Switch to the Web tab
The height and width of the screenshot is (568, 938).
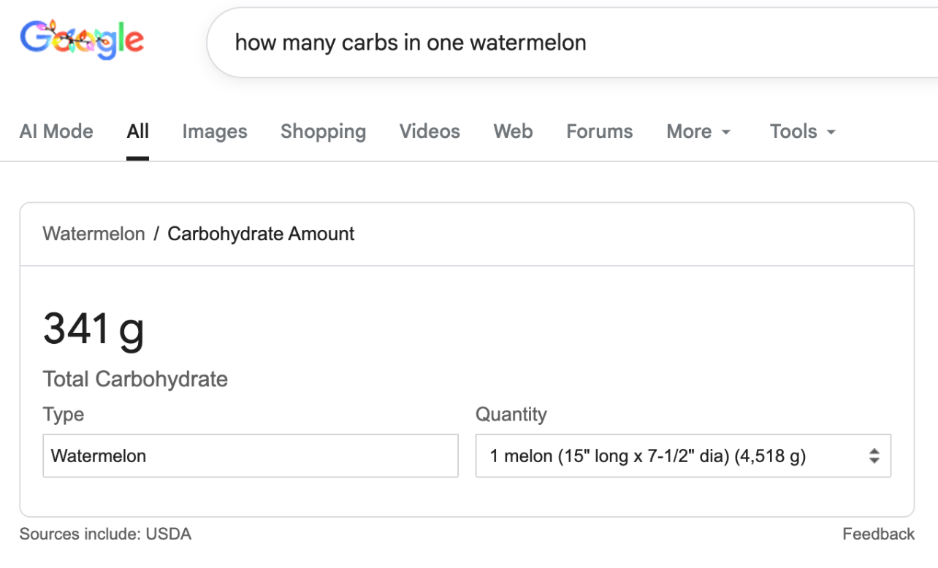(x=513, y=131)
